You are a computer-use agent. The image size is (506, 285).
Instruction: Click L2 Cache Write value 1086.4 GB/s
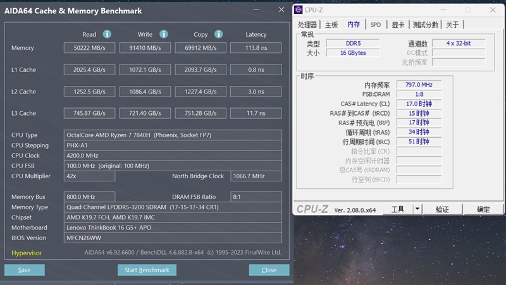145,92
